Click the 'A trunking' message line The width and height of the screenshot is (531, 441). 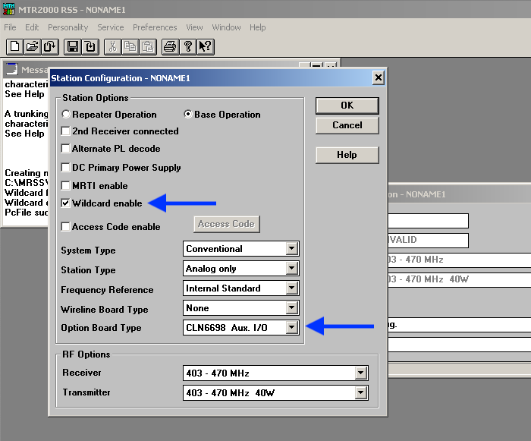point(27,114)
